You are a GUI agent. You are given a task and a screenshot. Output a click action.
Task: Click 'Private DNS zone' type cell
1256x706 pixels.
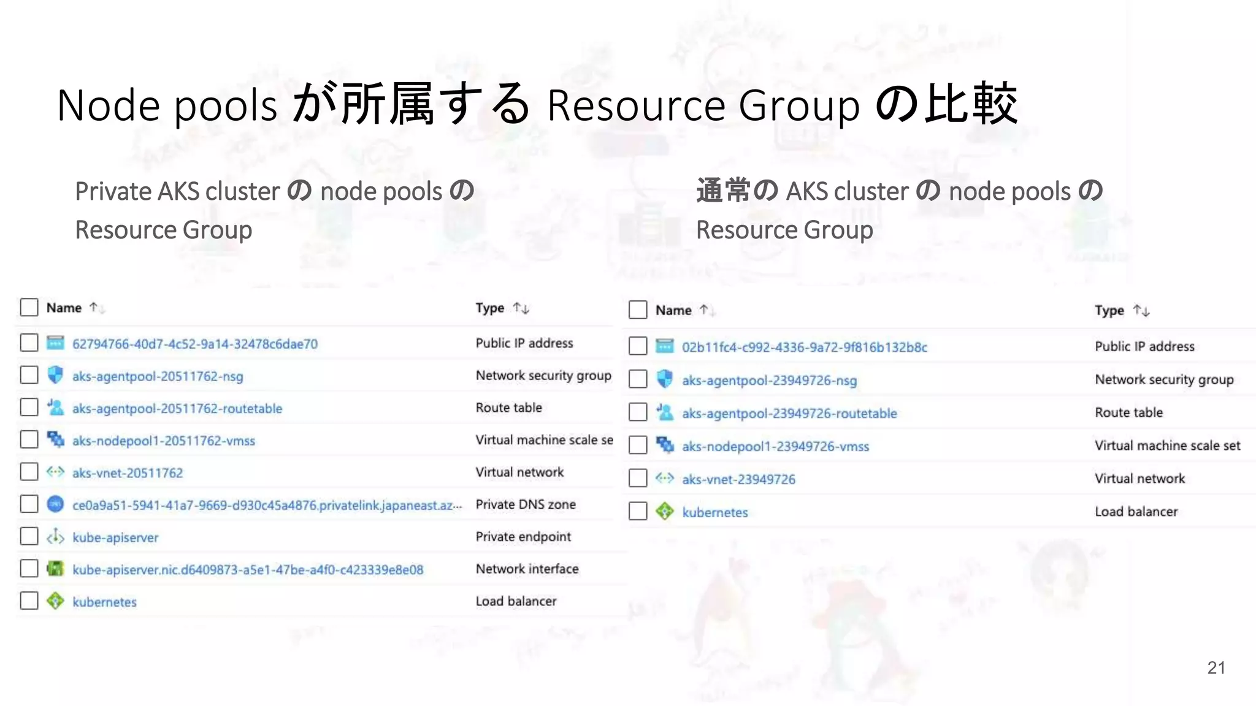[526, 504]
